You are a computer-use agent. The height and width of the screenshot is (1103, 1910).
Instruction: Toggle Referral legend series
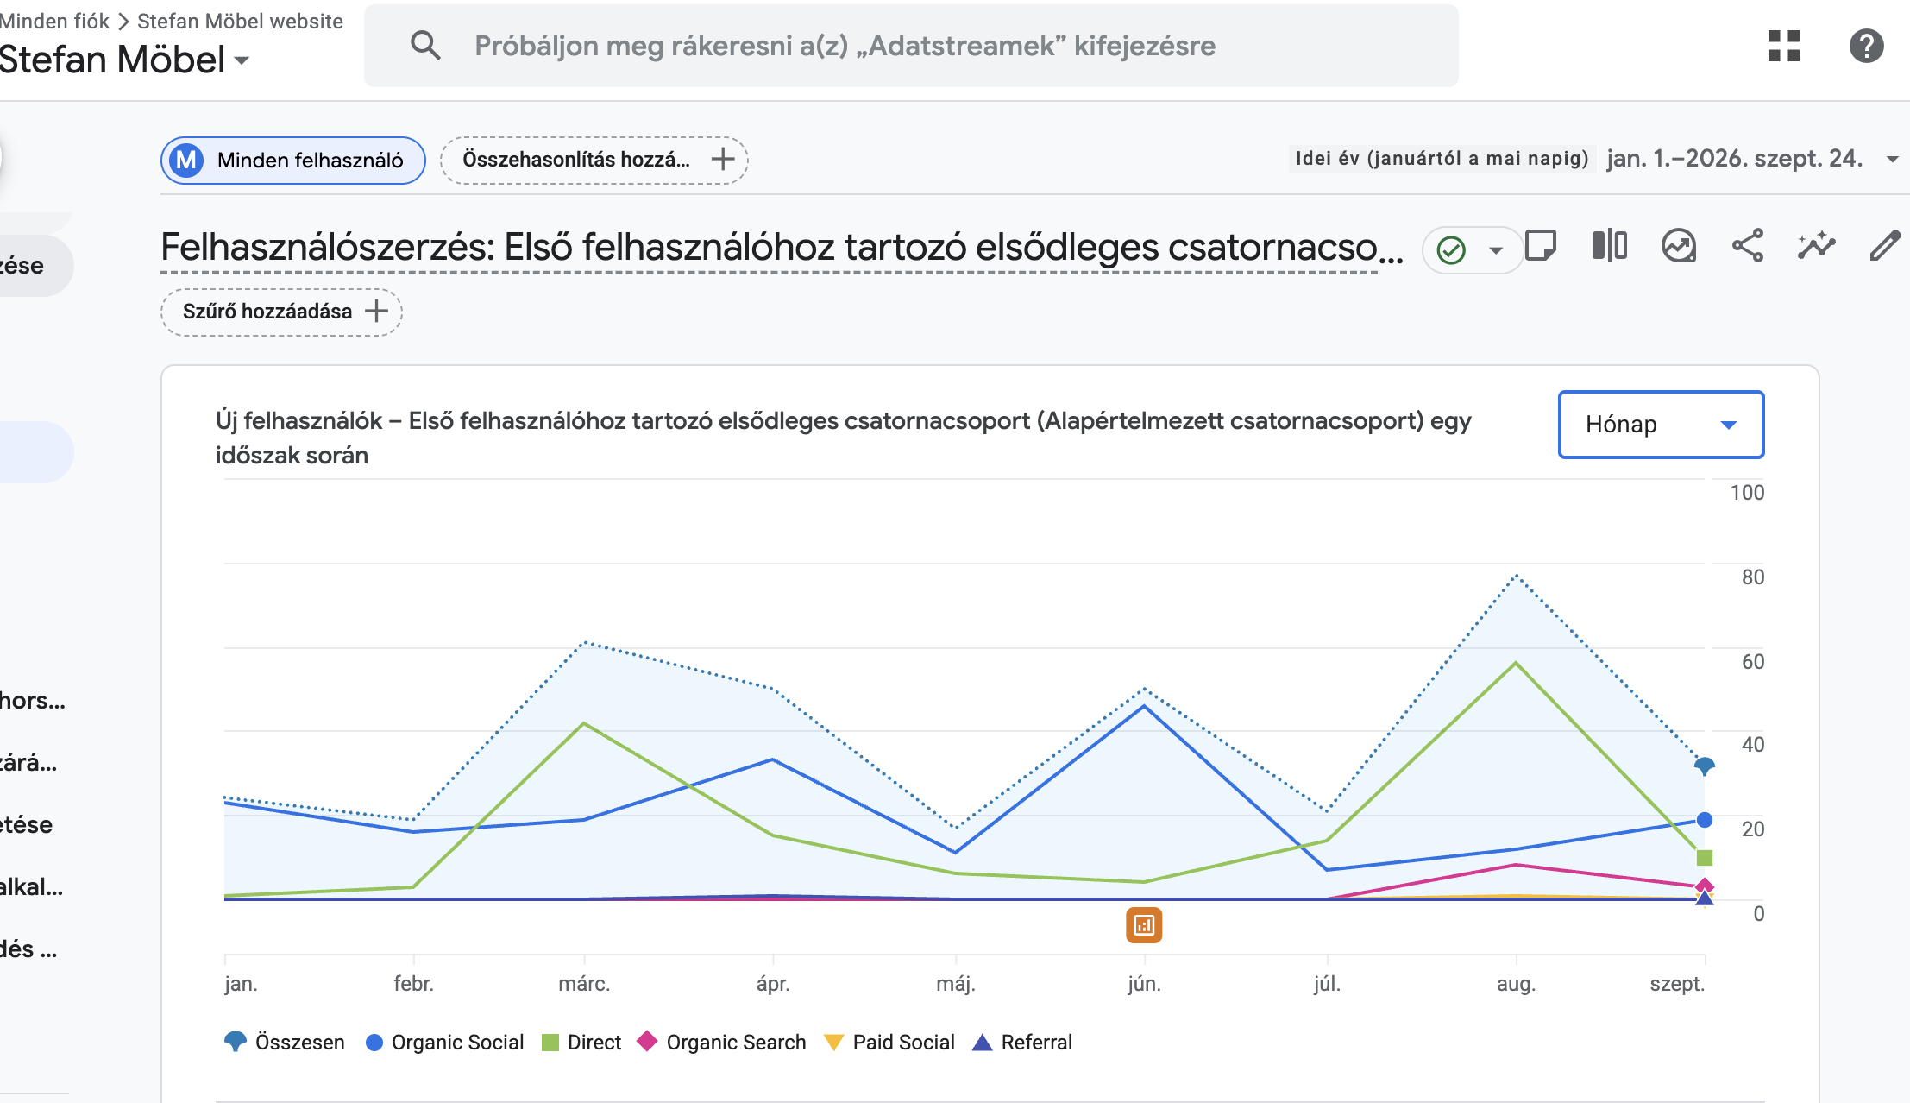(x=1022, y=1042)
